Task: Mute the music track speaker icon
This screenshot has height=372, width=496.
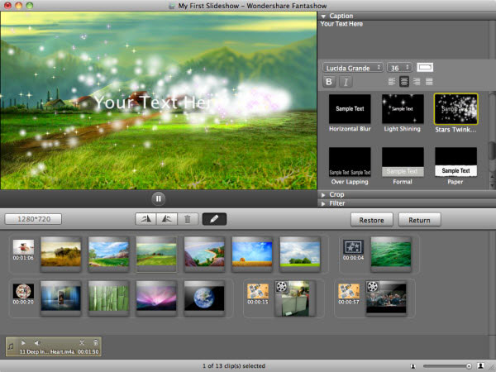Action: click(37, 342)
